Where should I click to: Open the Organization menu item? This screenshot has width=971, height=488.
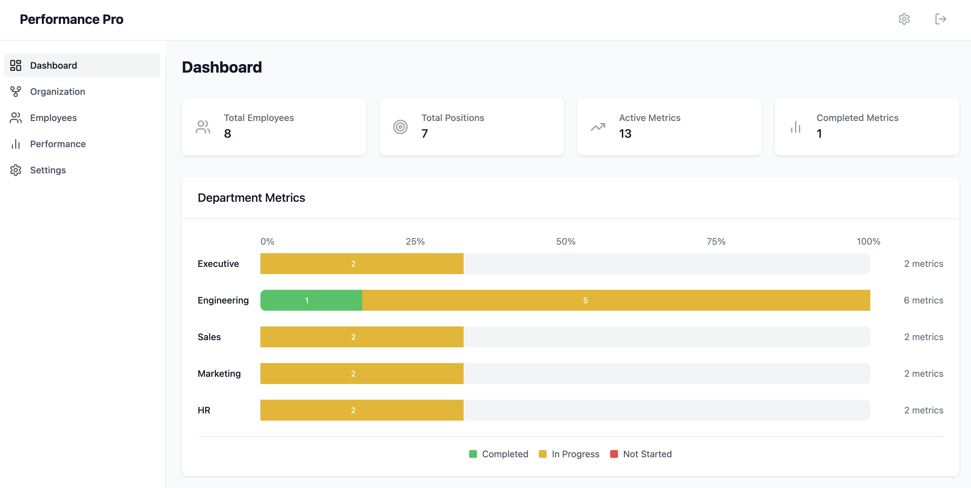pyautogui.click(x=58, y=92)
